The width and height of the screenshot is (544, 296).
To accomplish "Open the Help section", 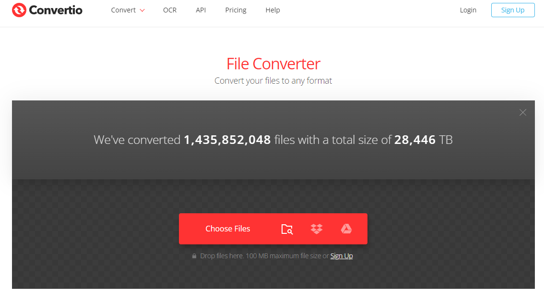I will 272,11.
